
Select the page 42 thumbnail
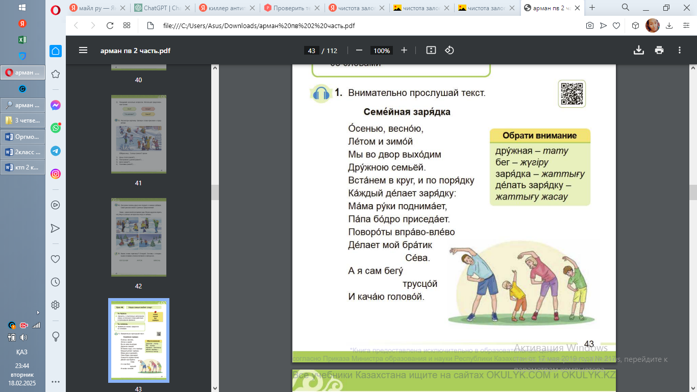coord(138,238)
